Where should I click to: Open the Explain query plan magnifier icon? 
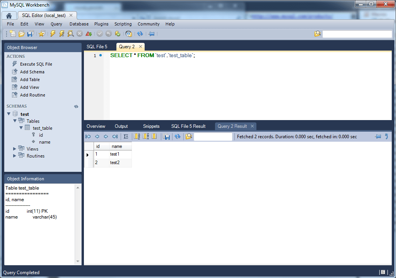tap(71, 34)
